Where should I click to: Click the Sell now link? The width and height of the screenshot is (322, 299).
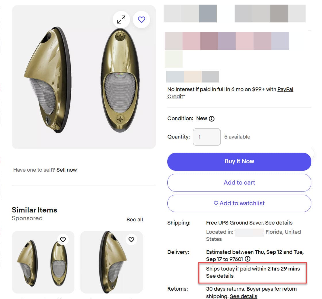tap(67, 170)
